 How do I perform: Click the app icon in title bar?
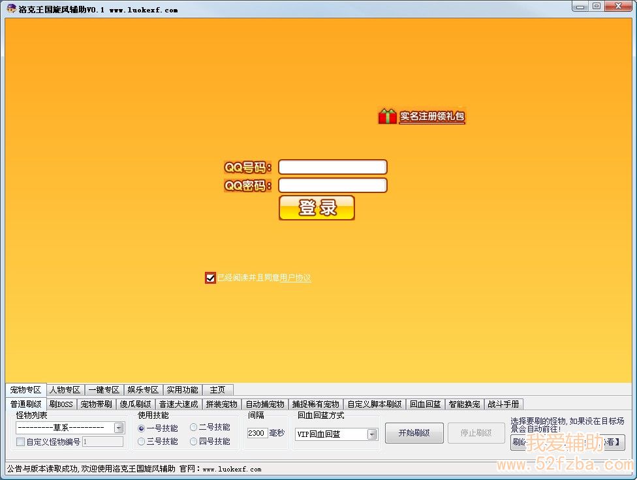[11, 8]
